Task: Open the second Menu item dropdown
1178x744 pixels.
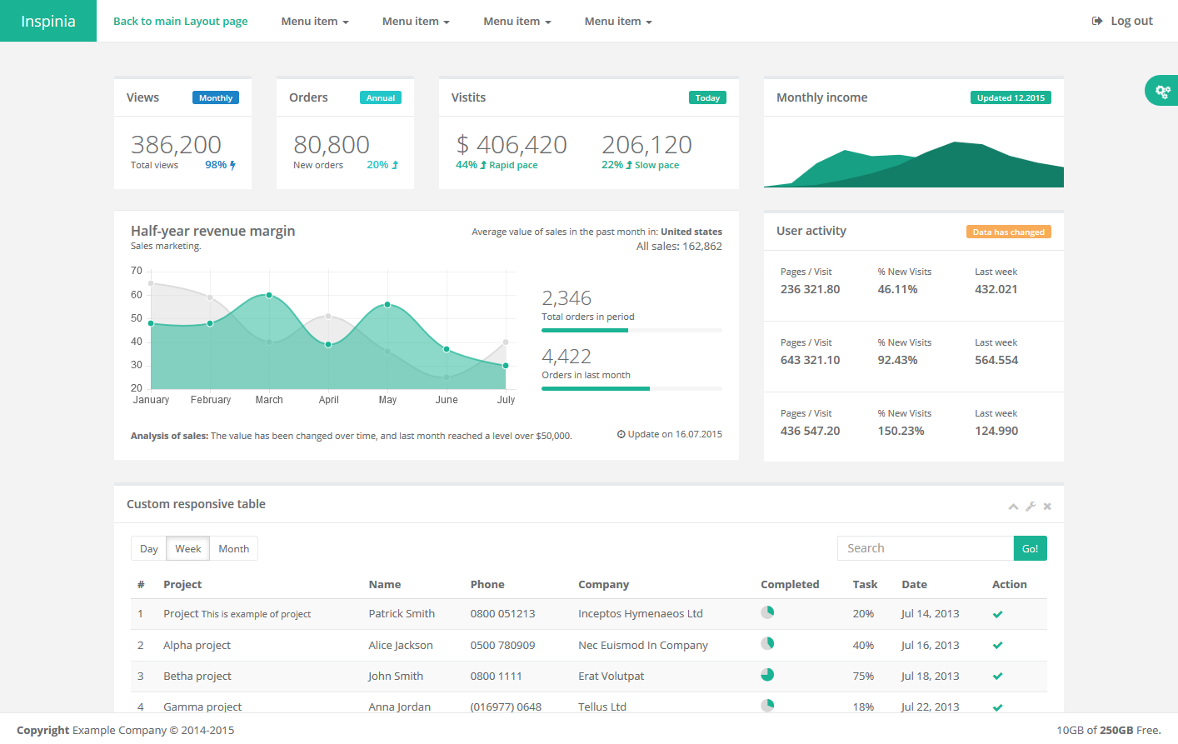Action: (x=416, y=21)
